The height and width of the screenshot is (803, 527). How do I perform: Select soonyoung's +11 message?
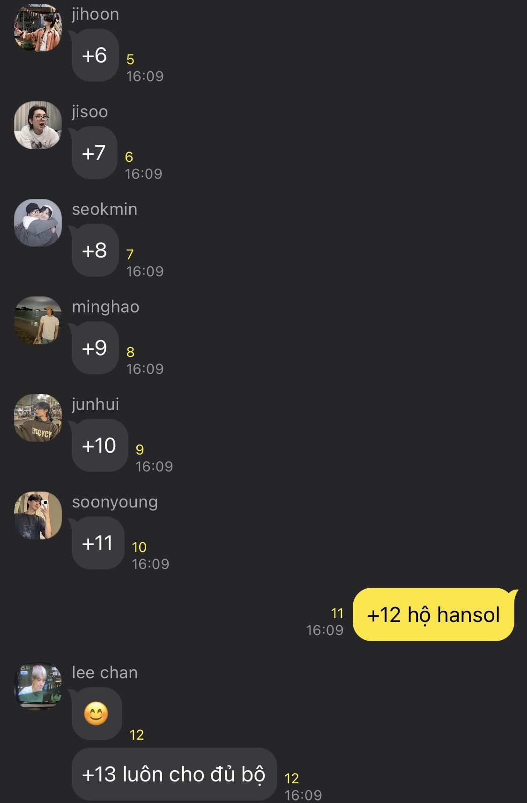[97, 543]
